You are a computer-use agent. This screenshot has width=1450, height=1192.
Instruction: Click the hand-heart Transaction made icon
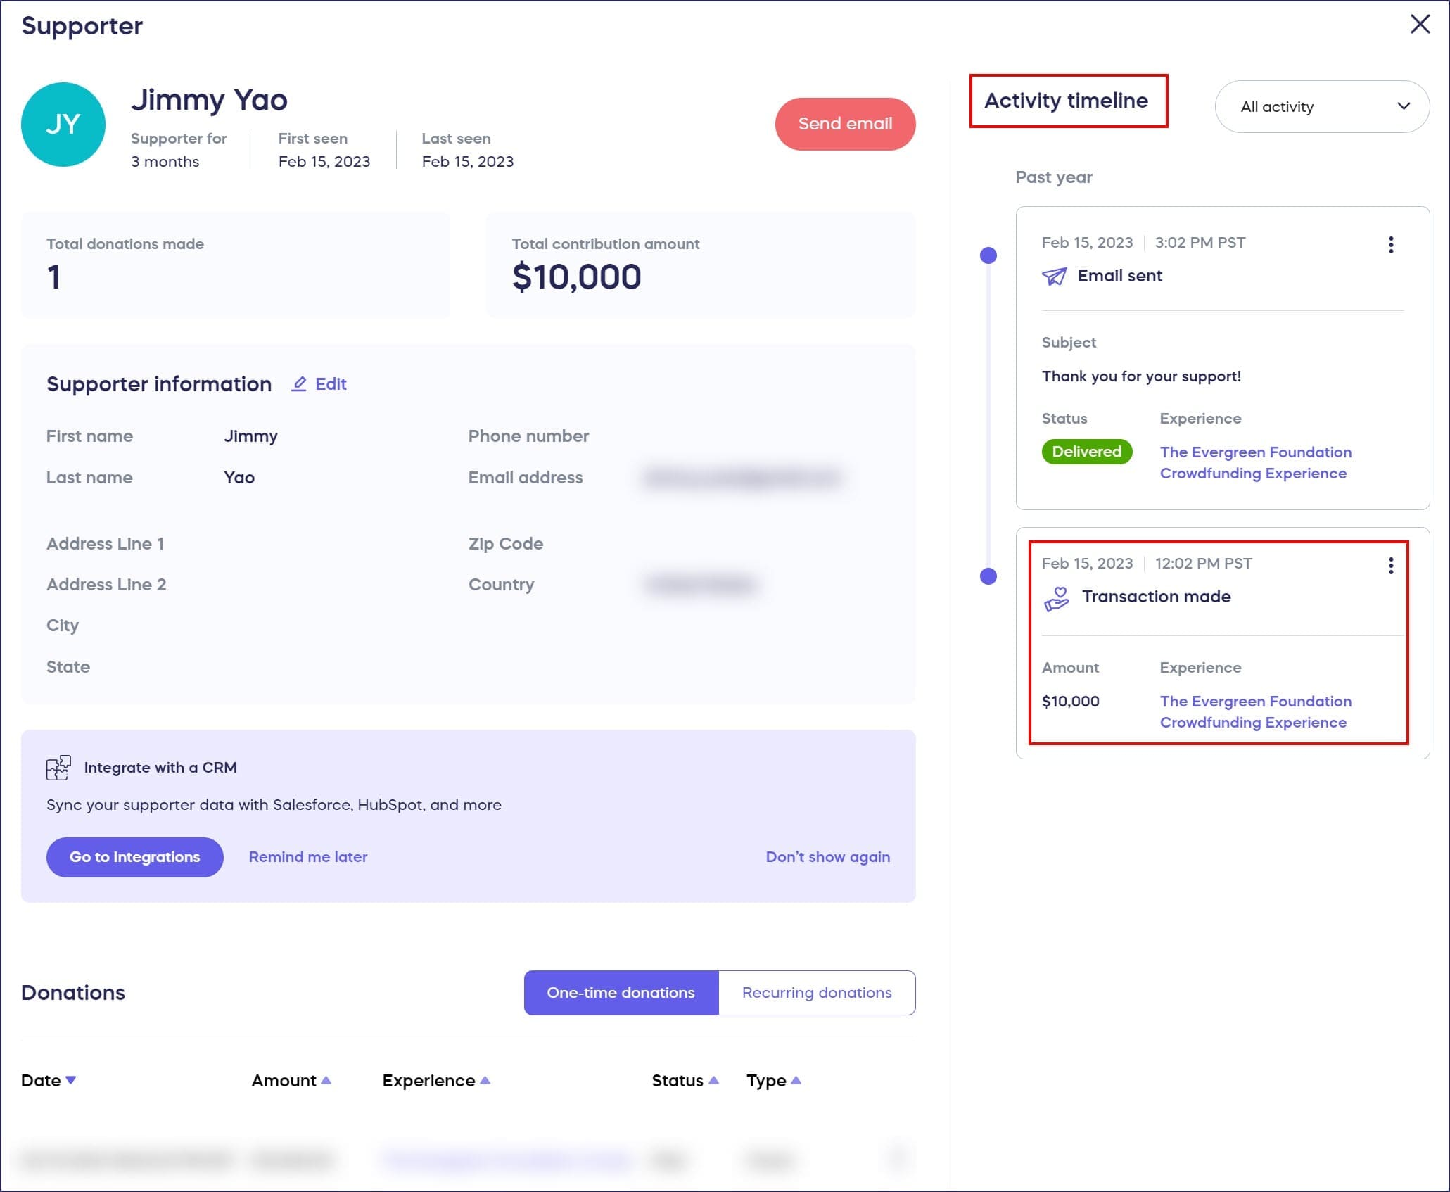pyautogui.click(x=1056, y=599)
